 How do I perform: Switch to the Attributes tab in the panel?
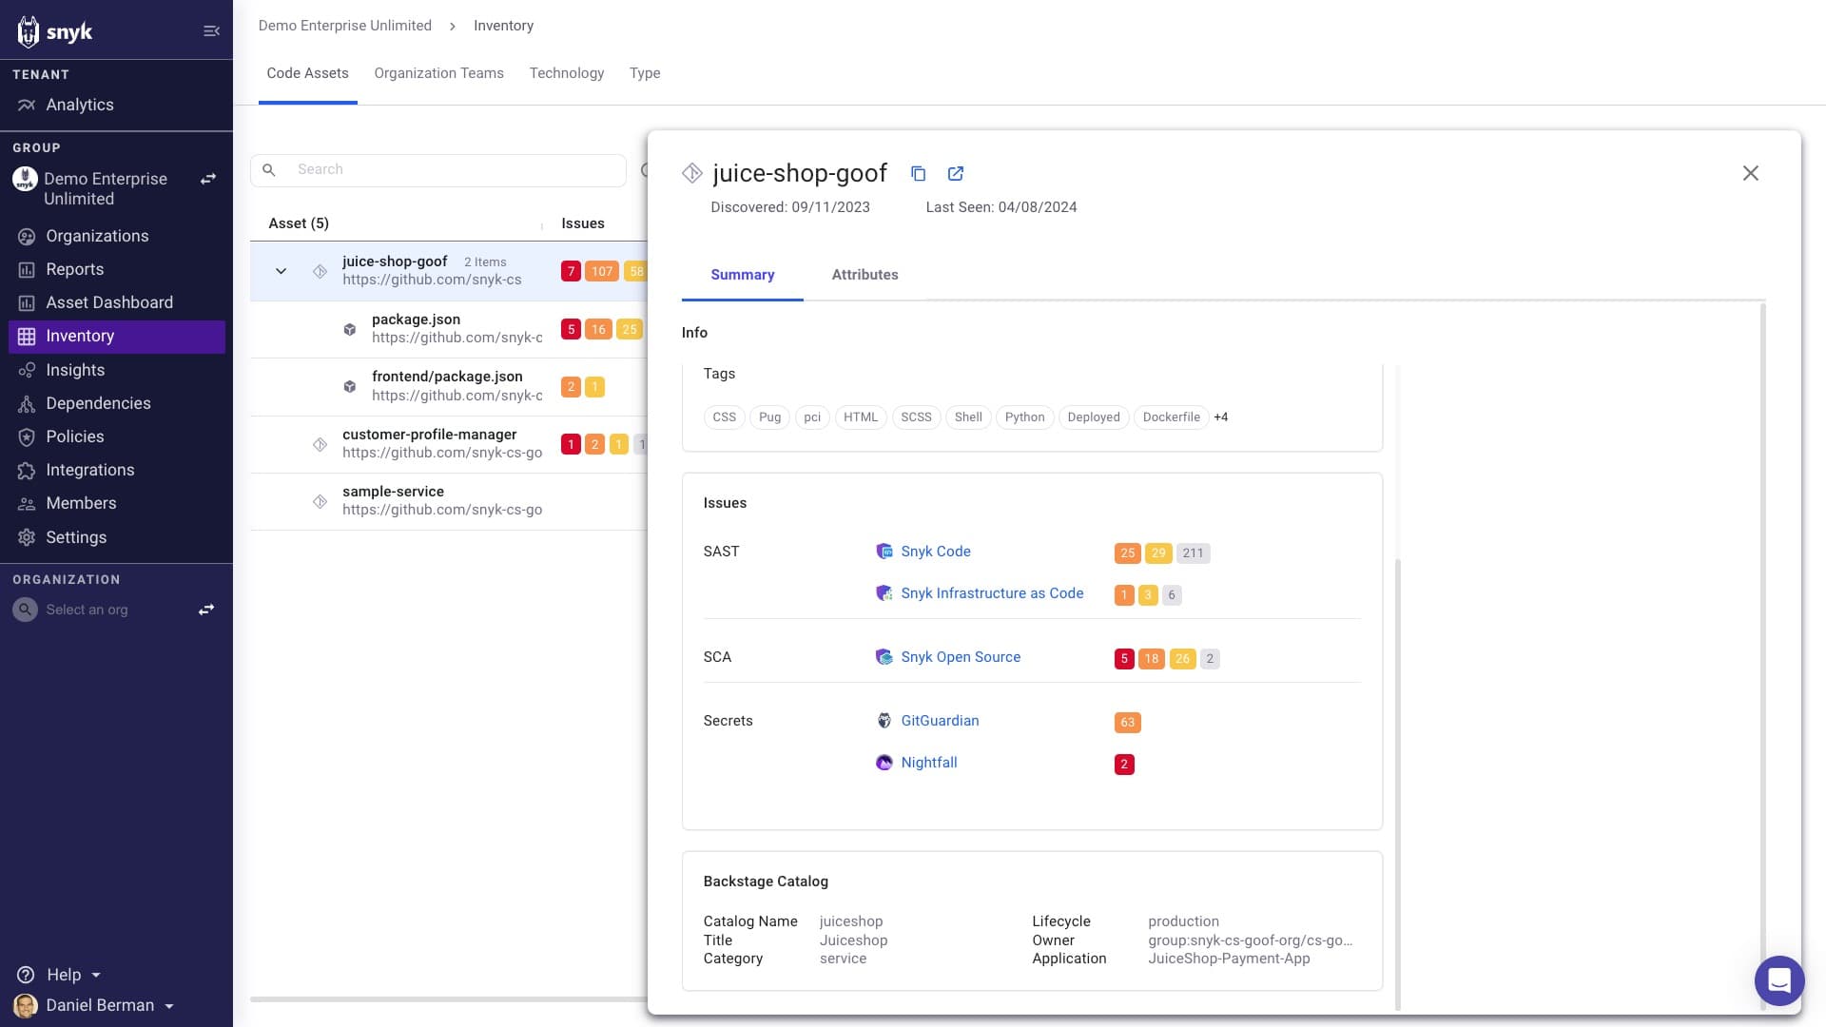click(864, 275)
